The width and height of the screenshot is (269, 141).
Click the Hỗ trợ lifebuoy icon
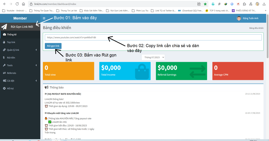[x=4, y=88]
